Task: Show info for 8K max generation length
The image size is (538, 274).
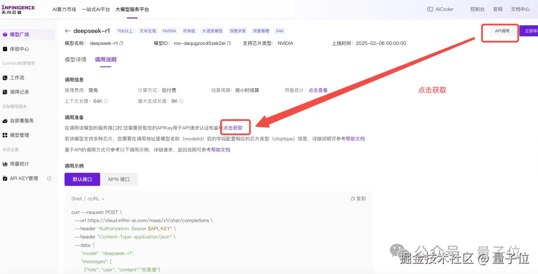Action: tap(181, 101)
